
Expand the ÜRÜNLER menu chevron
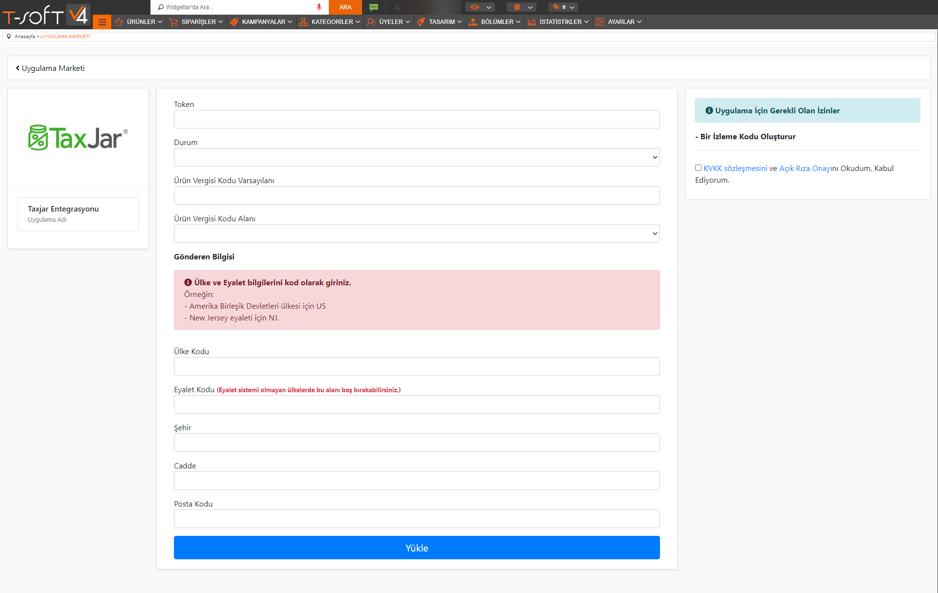[160, 22]
